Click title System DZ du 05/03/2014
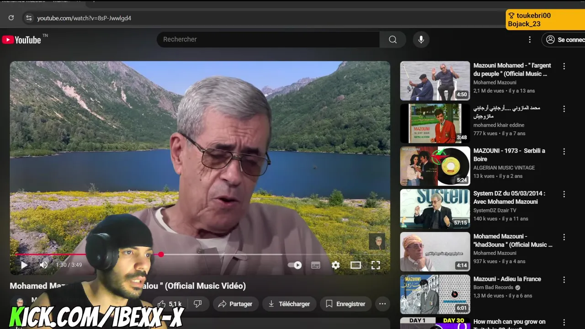Image resolution: width=585 pixels, height=329 pixels. tap(509, 197)
